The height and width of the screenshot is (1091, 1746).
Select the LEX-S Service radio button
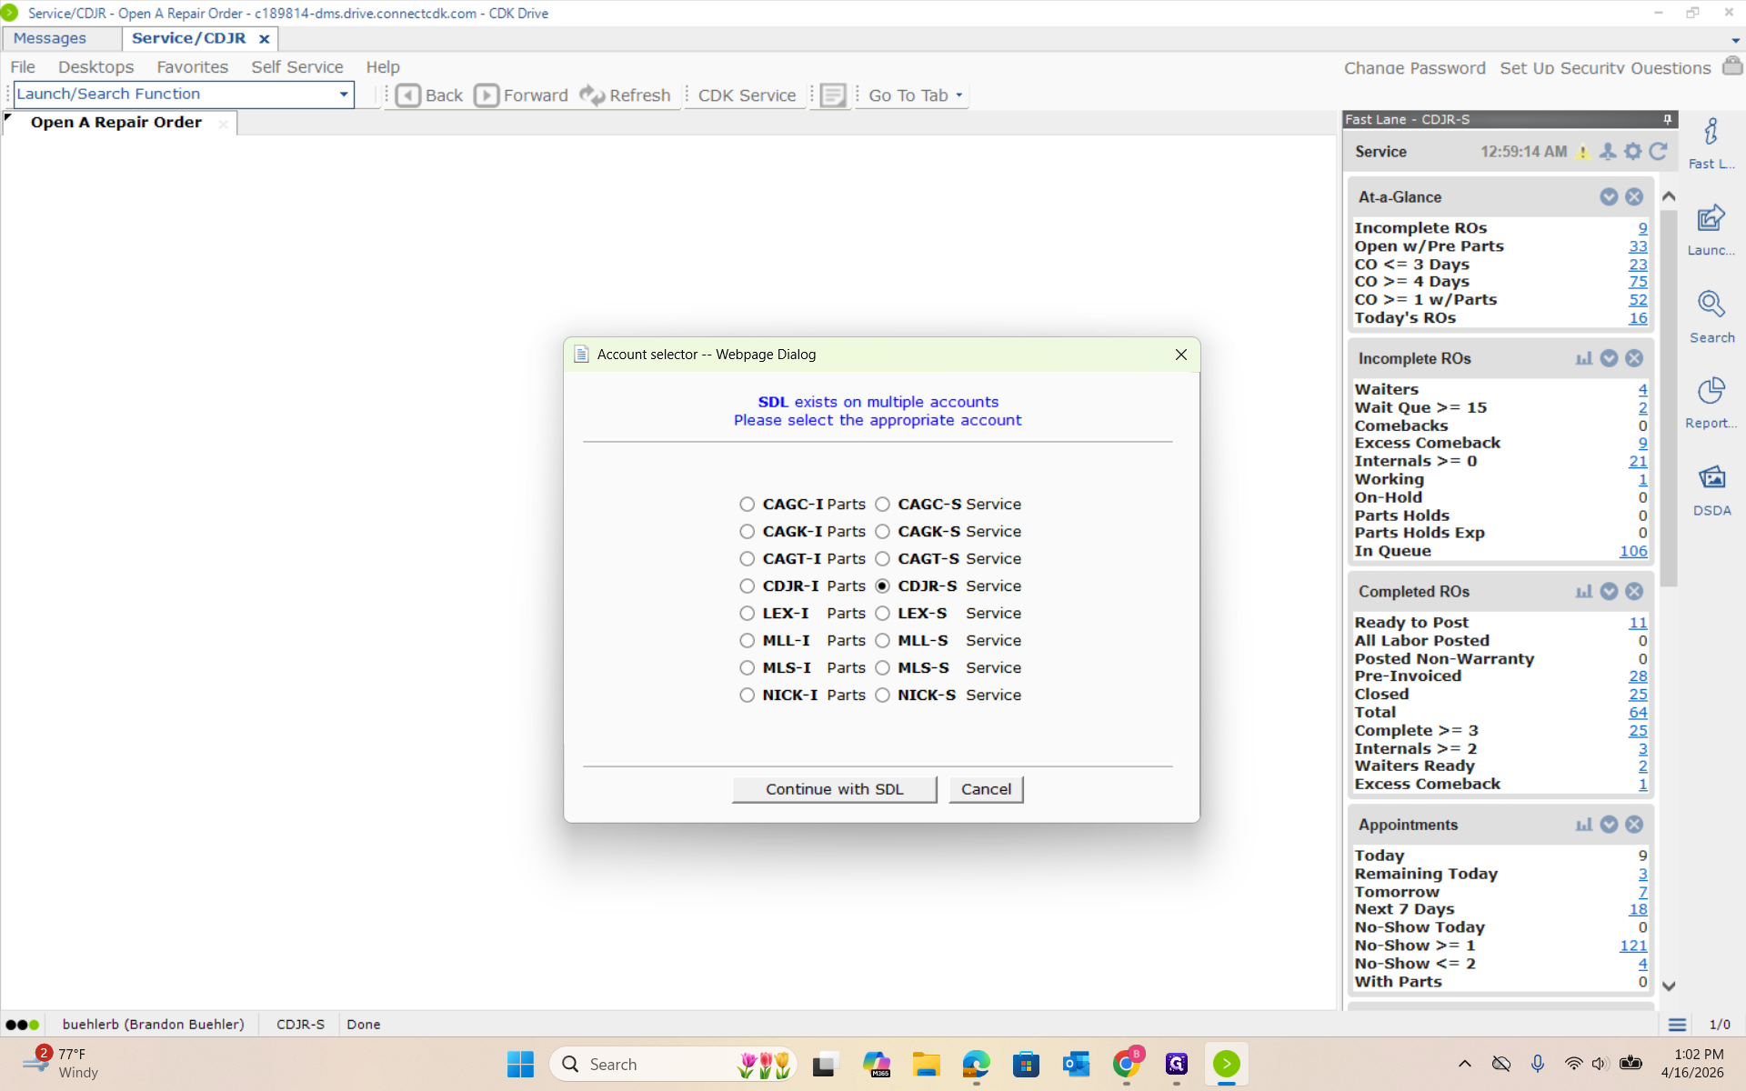click(882, 614)
